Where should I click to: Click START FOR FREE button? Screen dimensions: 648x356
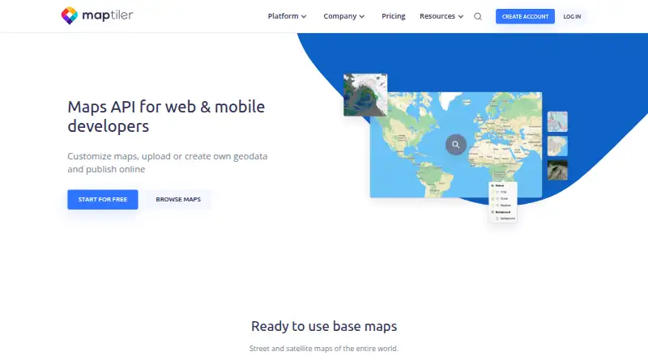(103, 200)
